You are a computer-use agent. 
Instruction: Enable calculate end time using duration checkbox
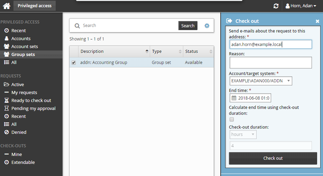(232, 119)
